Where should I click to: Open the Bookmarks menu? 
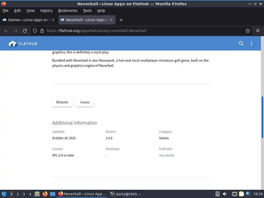(x=68, y=11)
